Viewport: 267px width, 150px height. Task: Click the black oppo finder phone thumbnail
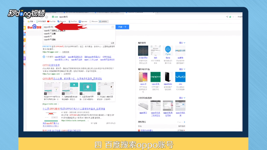point(168,77)
